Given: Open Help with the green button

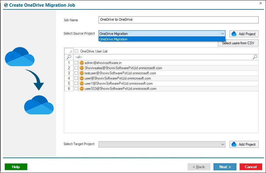Looking at the screenshot, I should pos(16,167).
